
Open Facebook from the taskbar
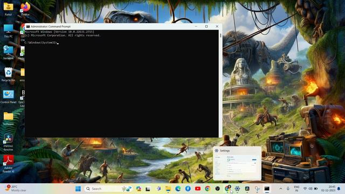pyautogui.click(x=188, y=189)
